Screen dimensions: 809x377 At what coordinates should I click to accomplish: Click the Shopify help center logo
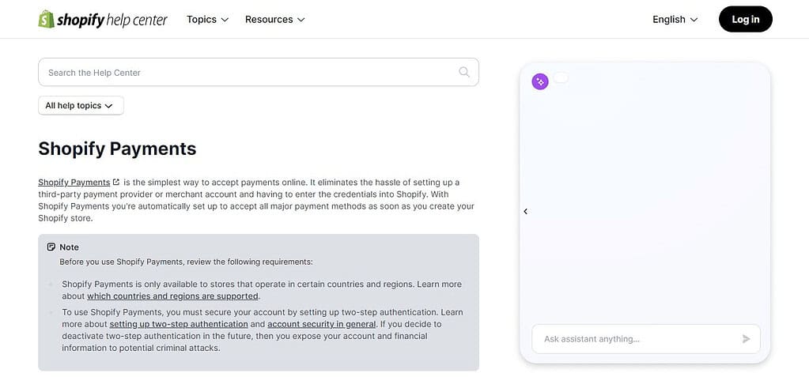pos(103,20)
